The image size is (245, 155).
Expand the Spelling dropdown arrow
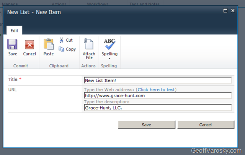tap(109, 59)
